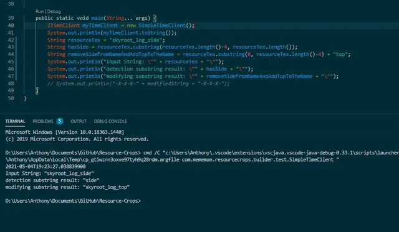Click the 'hasSide' variable declaration on line 43

click(78, 47)
